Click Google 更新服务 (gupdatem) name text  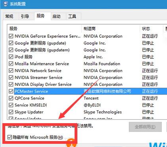(42, 50)
